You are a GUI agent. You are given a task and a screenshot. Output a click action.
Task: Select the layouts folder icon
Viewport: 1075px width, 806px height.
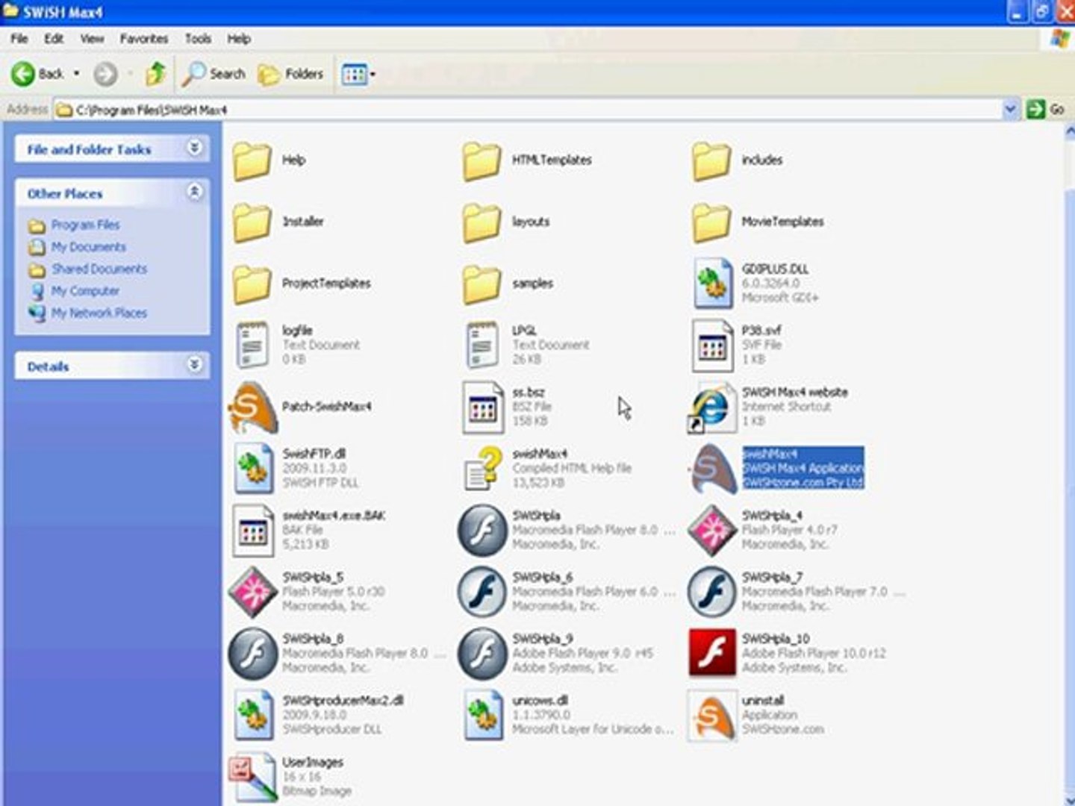coord(482,222)
